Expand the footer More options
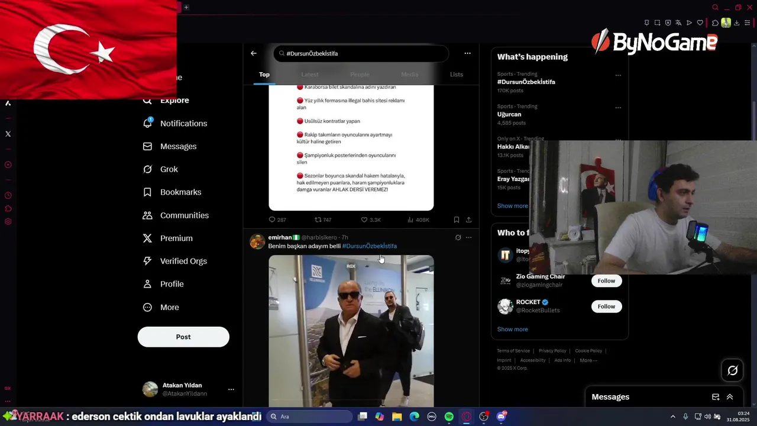 588,360
